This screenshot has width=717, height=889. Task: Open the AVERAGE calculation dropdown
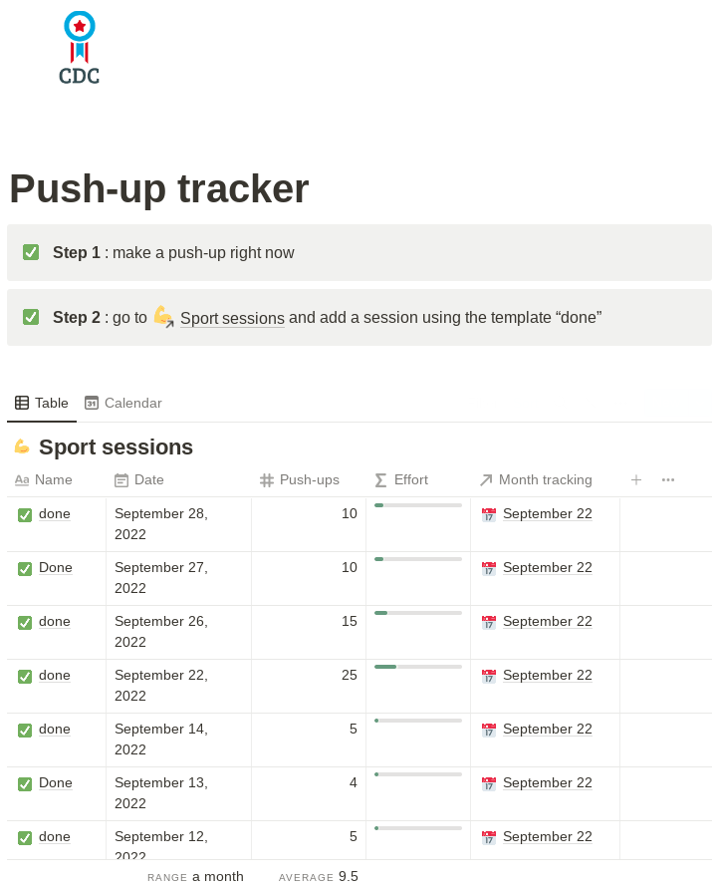click(x=318, y=877)
